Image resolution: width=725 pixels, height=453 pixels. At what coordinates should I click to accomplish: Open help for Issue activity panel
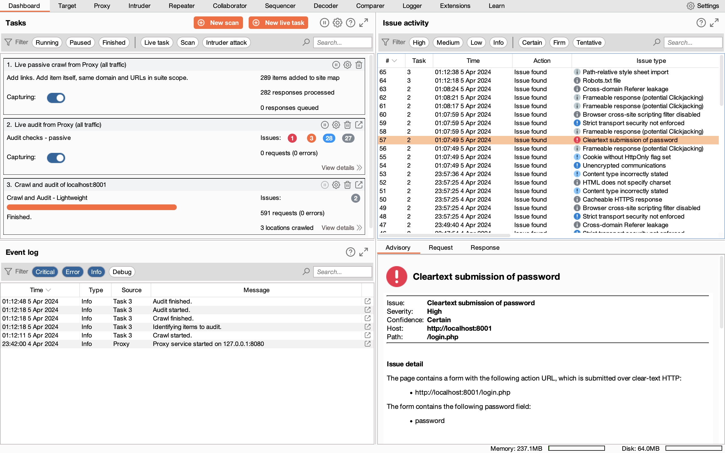(x=701, y=22)
